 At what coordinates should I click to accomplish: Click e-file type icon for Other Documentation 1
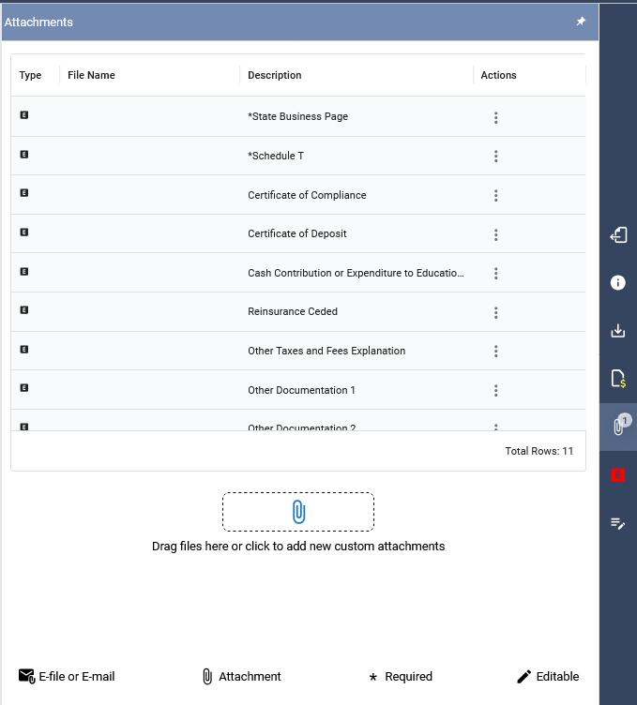click(24, 387)
